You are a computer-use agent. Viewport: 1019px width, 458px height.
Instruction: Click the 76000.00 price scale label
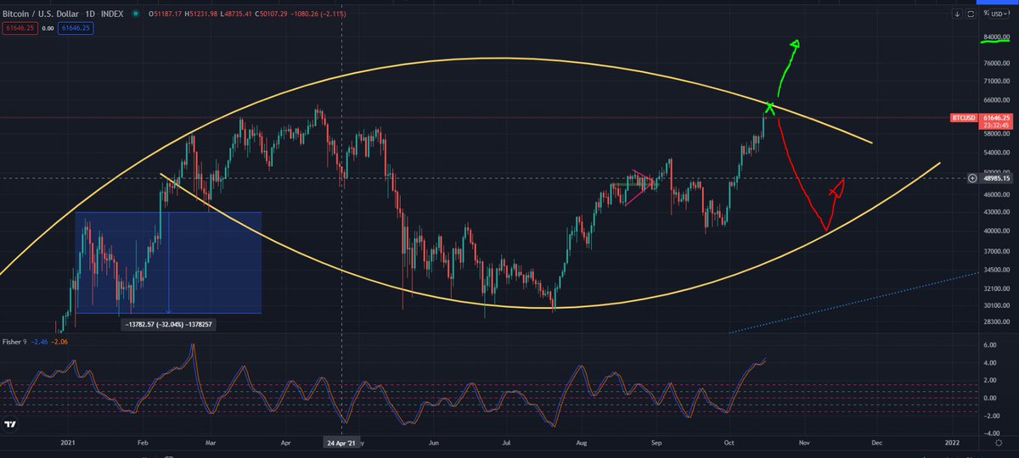point(997,63)
